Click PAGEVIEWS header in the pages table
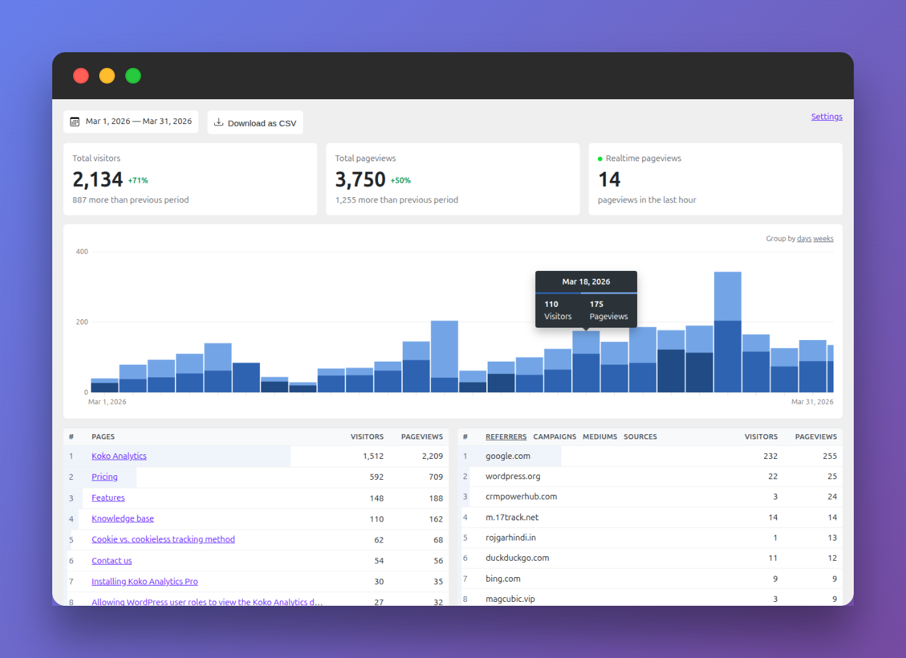The image size is (906, 658). [x=422, y=437]
